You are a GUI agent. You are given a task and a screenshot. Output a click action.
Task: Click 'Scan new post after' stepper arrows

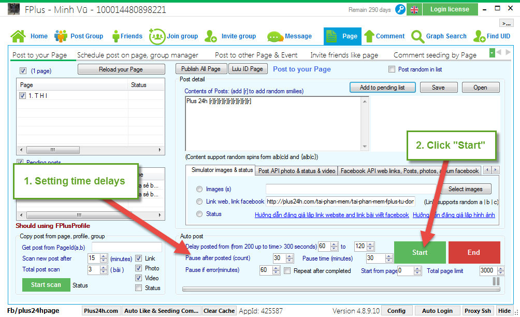click(104, 258)
